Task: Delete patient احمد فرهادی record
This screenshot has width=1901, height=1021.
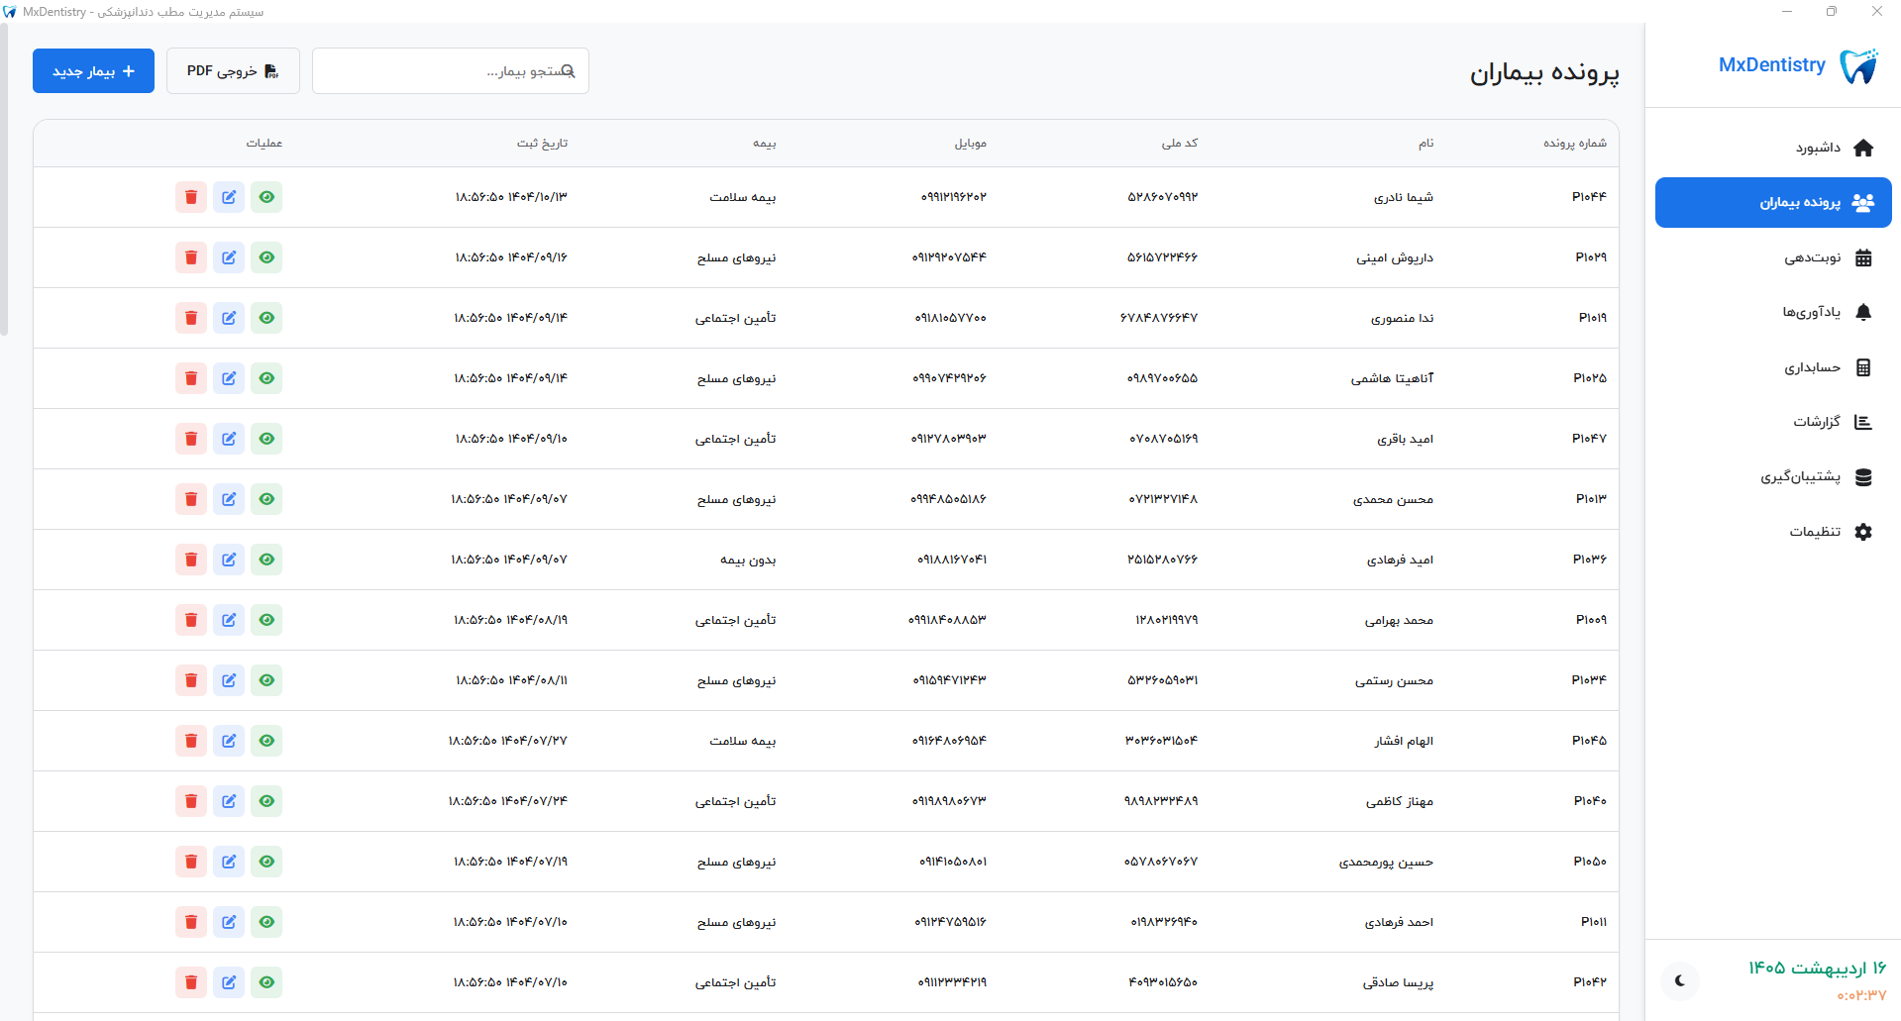Action: [191, 922]
